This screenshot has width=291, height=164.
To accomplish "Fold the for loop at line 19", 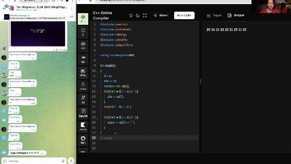I will point(97,118).
